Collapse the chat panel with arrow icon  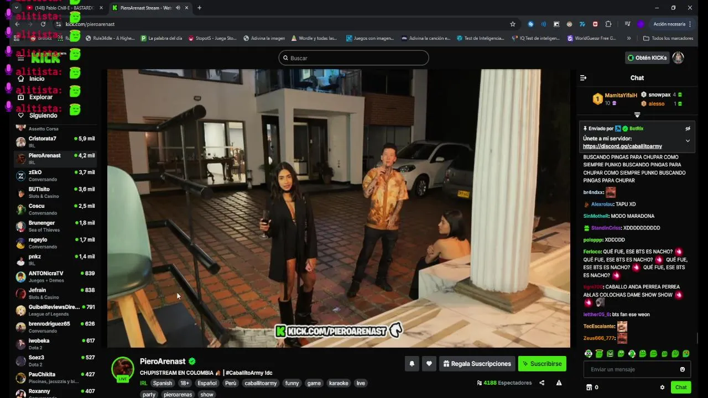click(x=583, y=78)
